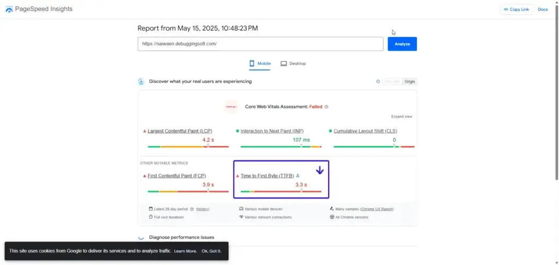559x265 pixels.
Task: Click the mobile phone icon
Action: point(252,63)
